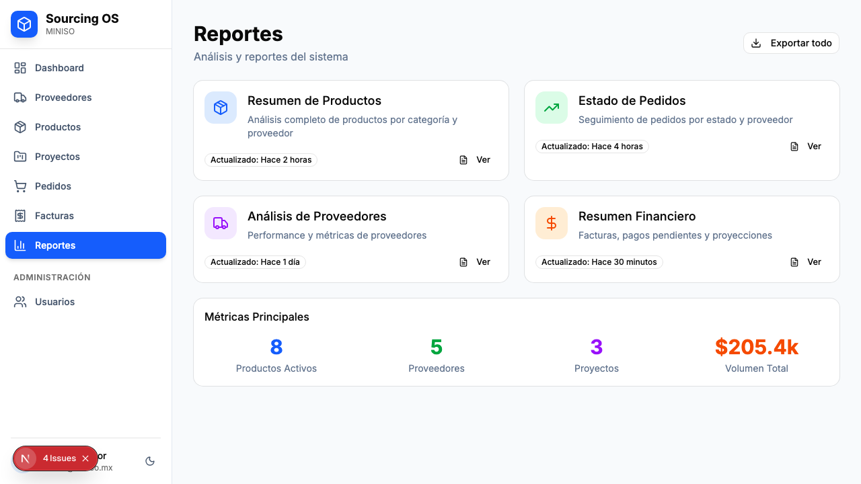Click the 'Actualizado: Hace 2 horas' badge
The image size is (861, 484).
click(x=261, y=160)
